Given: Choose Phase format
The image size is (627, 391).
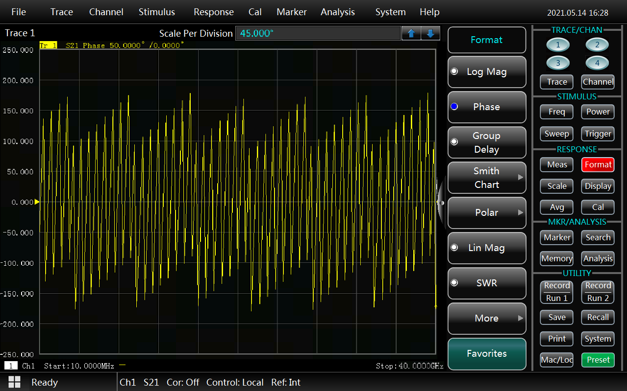Looking at the screenshot, I should tap(487, 107).
